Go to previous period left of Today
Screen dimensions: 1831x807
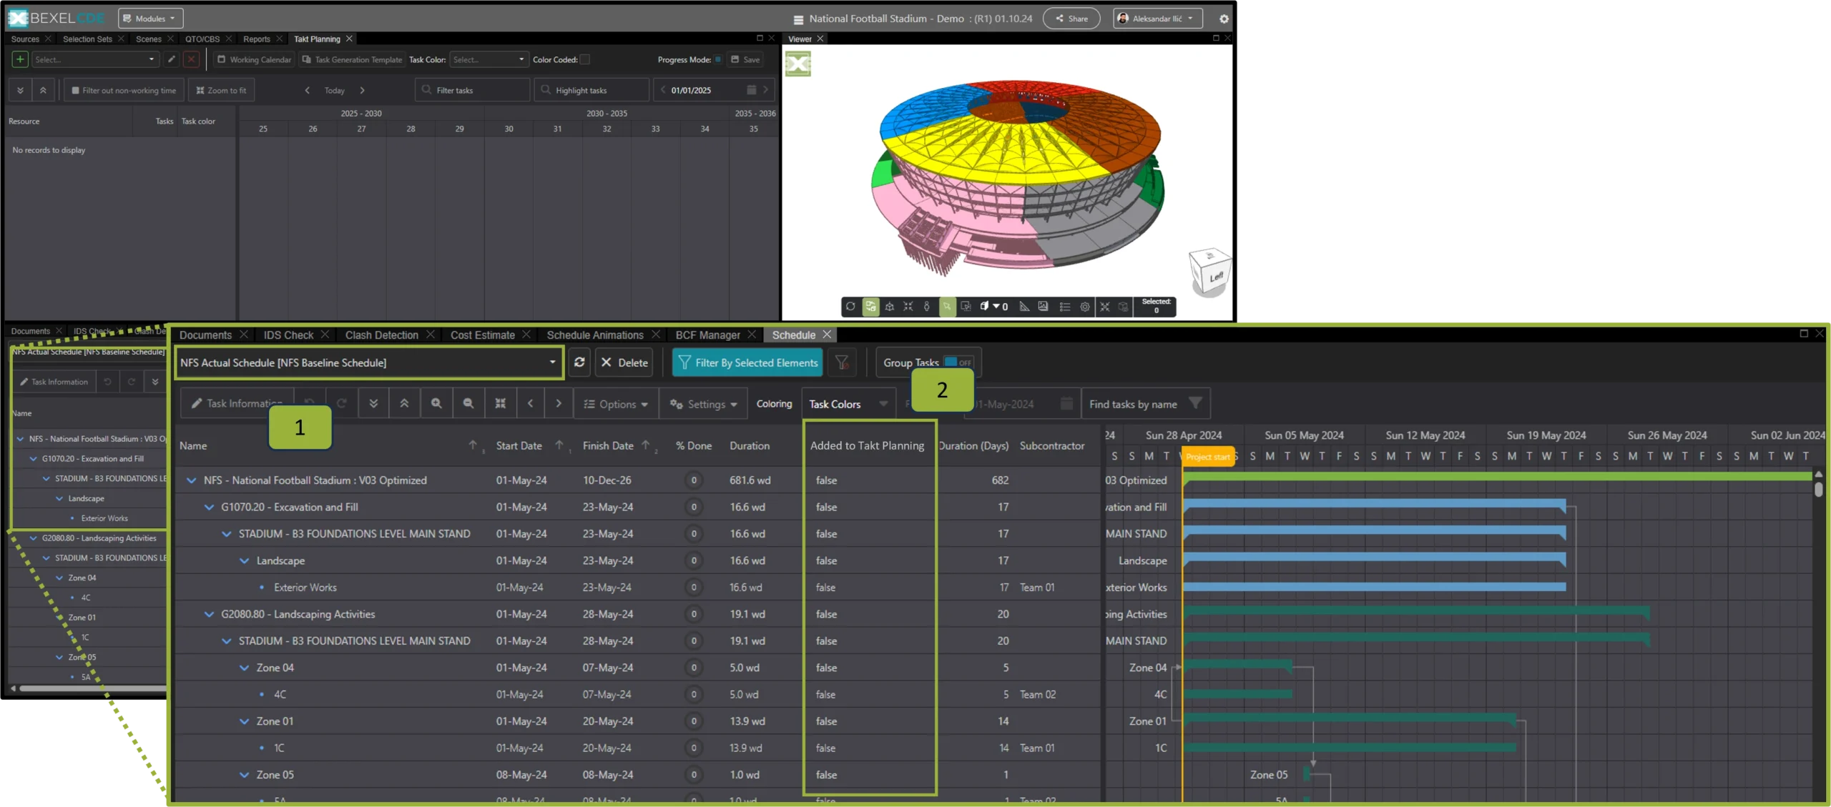(x=308, y=90)
